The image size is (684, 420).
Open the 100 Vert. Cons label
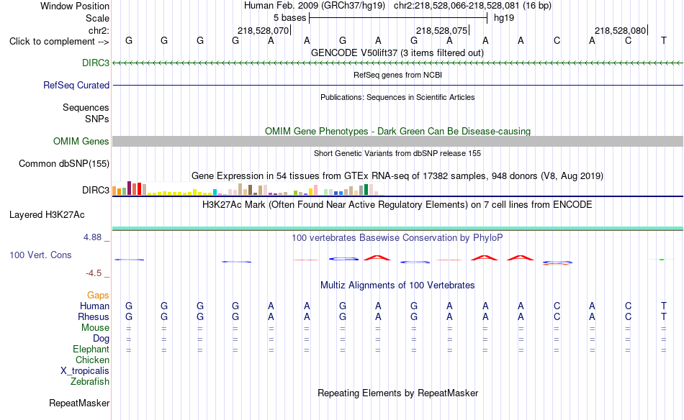coord(40,255)
